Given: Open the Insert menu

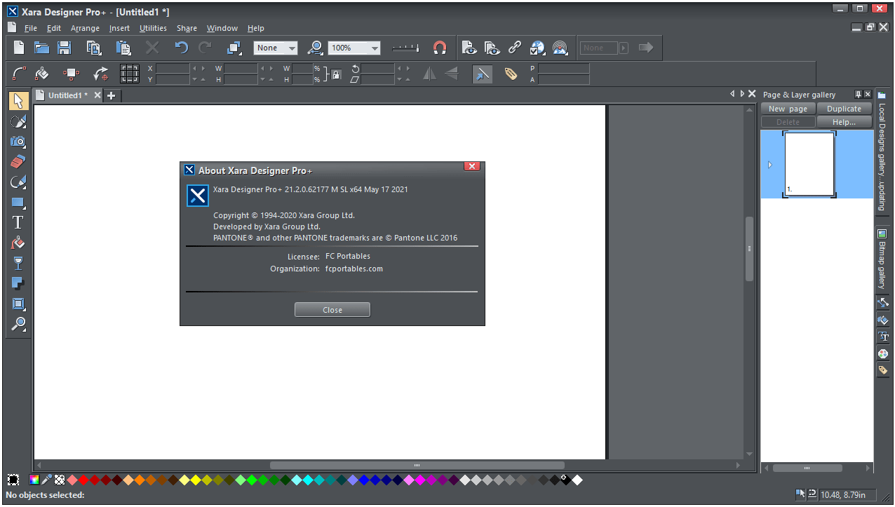Looking at the screenshot, I should point(119,28).
